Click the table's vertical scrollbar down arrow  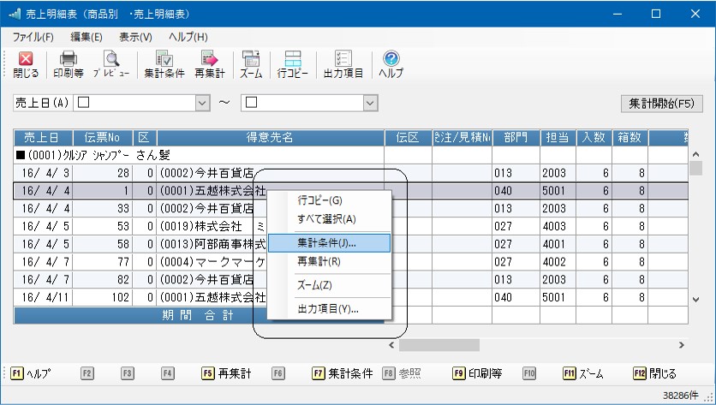696,300
